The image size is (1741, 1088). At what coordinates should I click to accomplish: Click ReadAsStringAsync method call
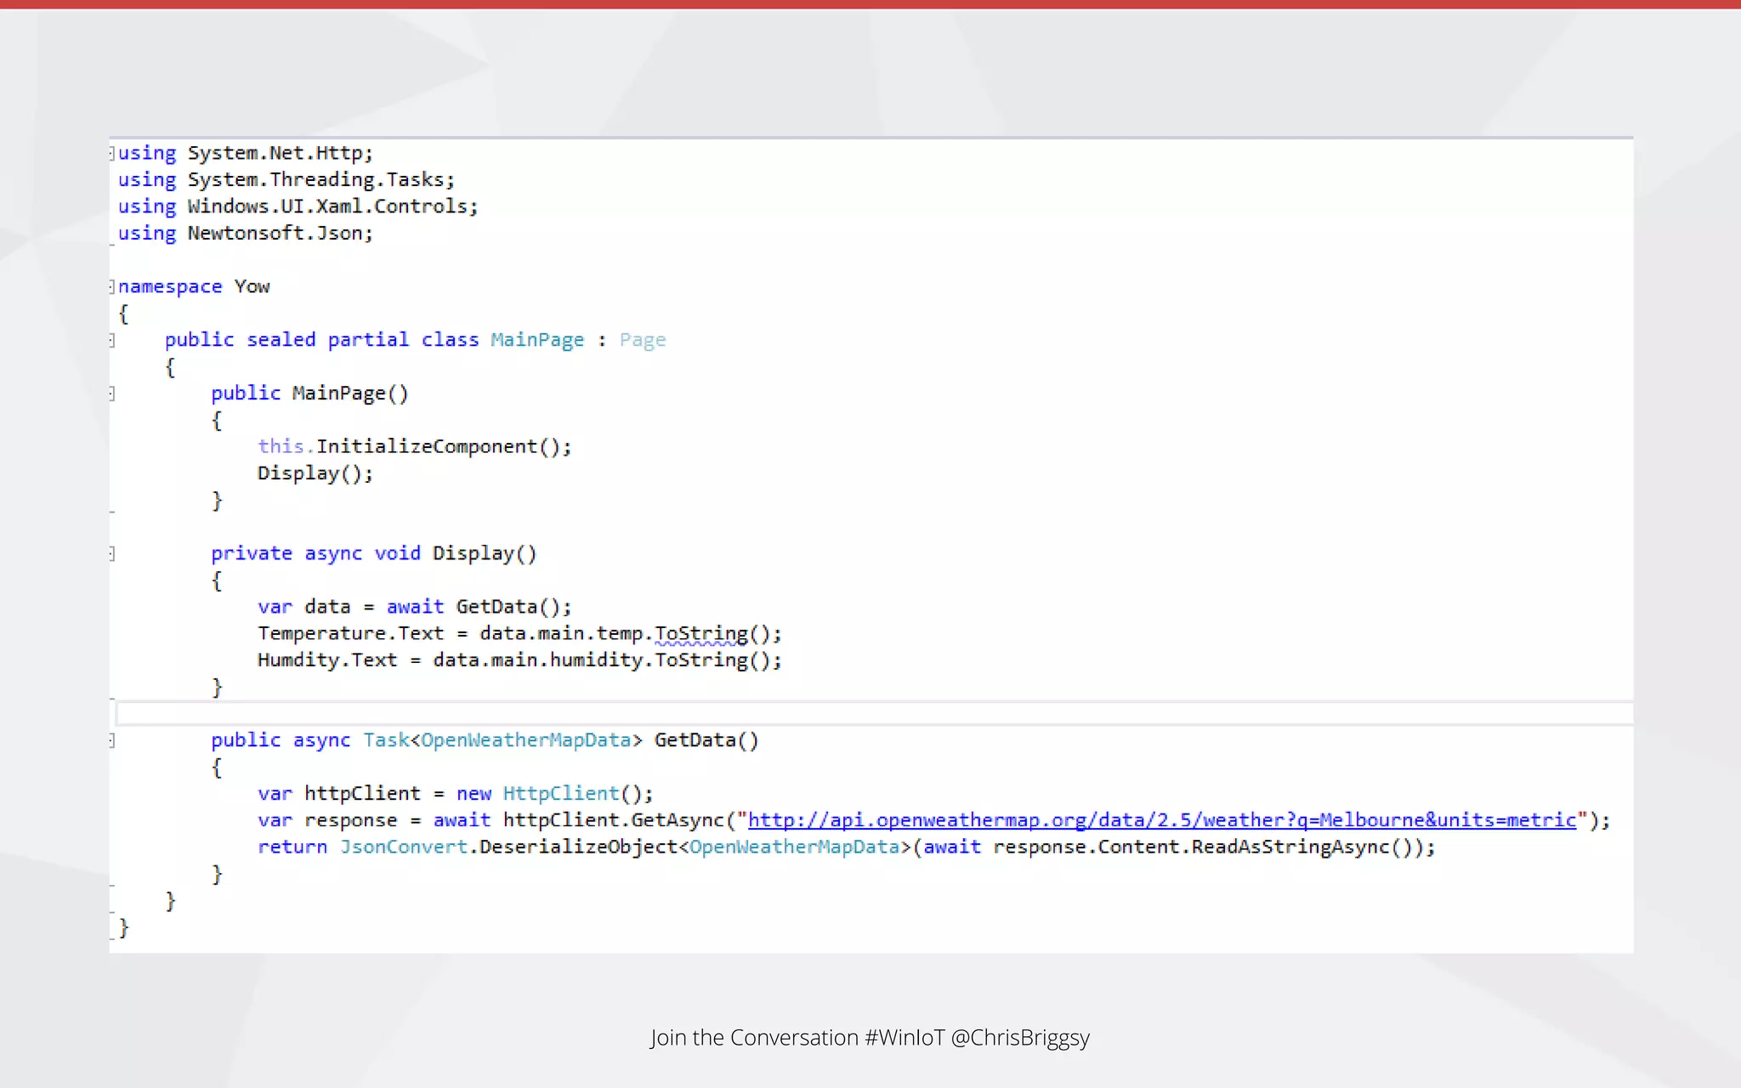pos(1290,847)
